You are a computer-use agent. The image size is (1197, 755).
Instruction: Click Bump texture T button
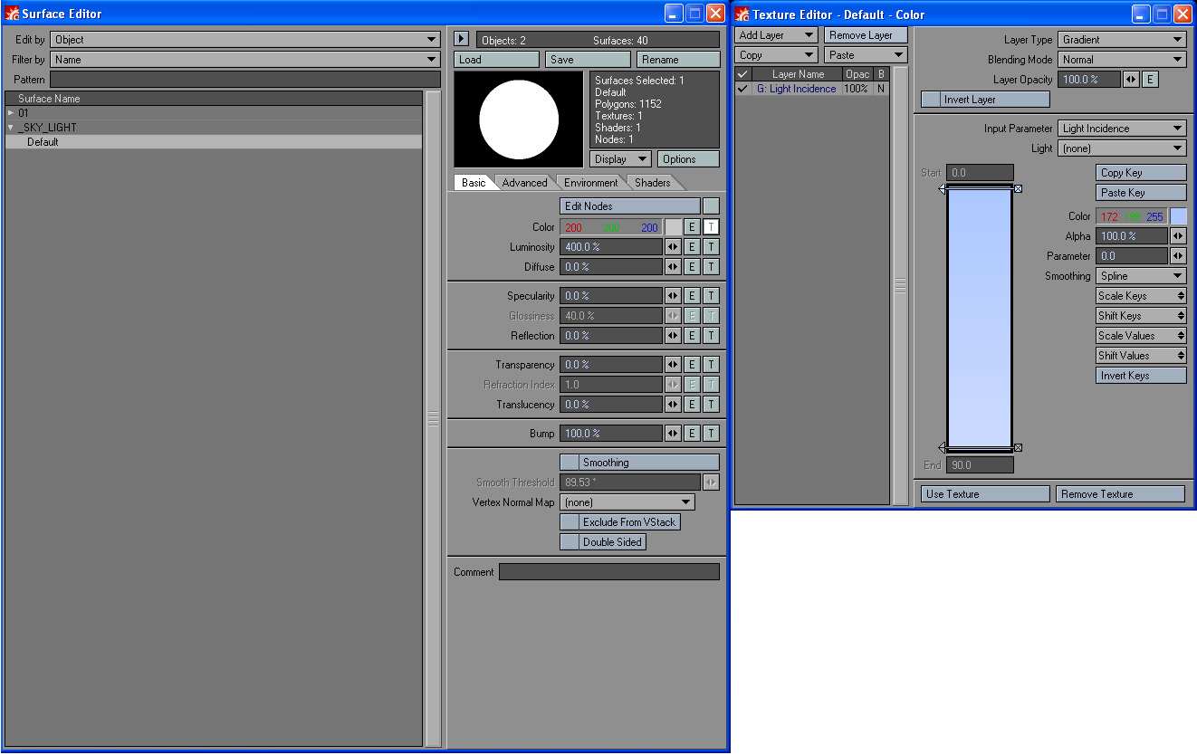coord(711,434)
